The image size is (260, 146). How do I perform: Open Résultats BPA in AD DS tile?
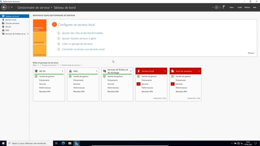coord(45,92)
